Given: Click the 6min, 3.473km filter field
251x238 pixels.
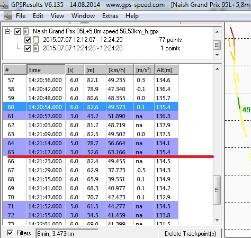Looking at the screenshot, I should click(x=67, y=234).
